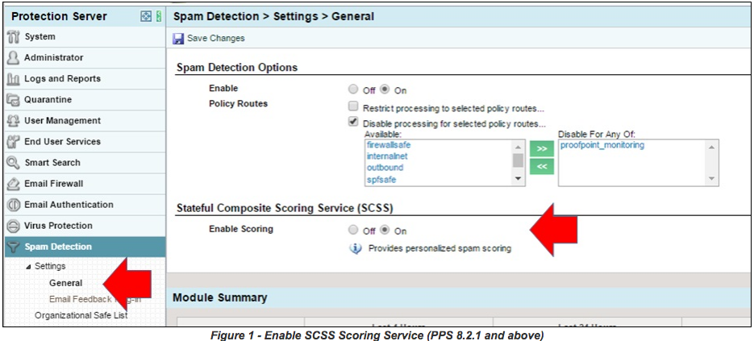Check Restrict processing to selected policy routes

pyautogui.click(x=353, y=107)
